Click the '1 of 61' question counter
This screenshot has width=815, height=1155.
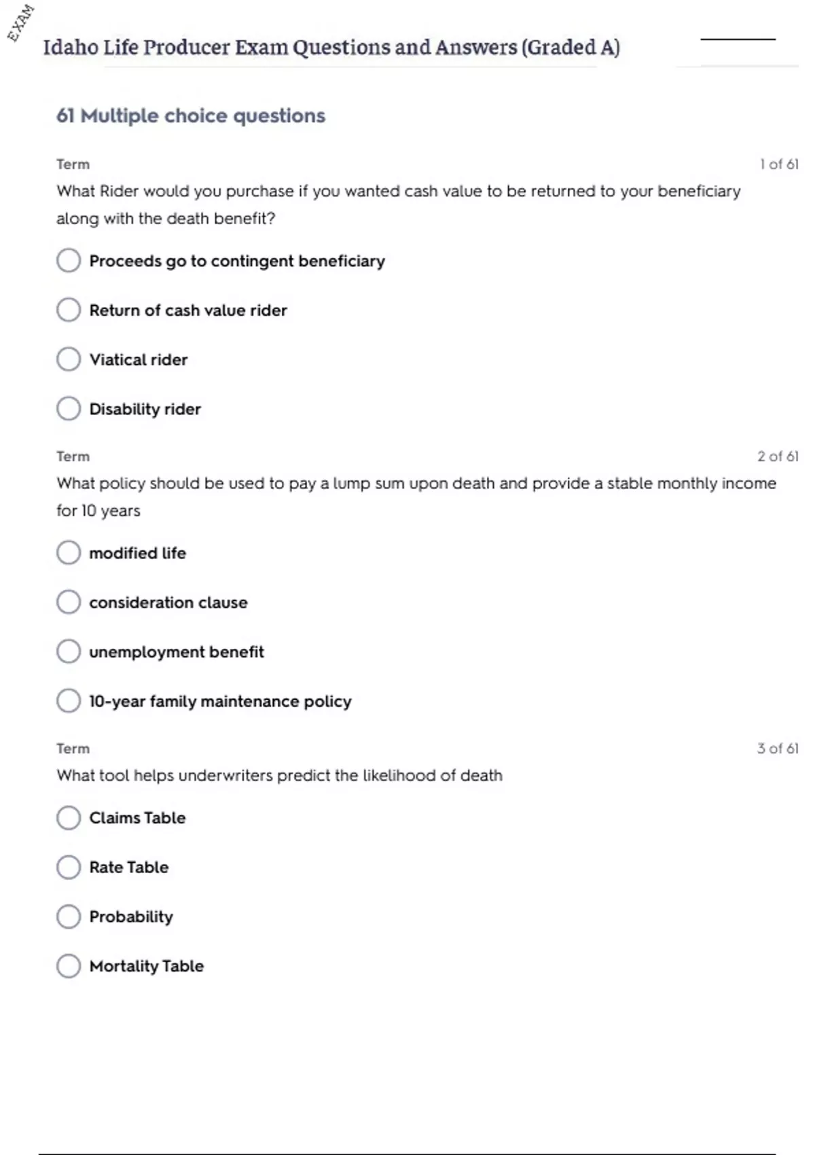[778, 164]
